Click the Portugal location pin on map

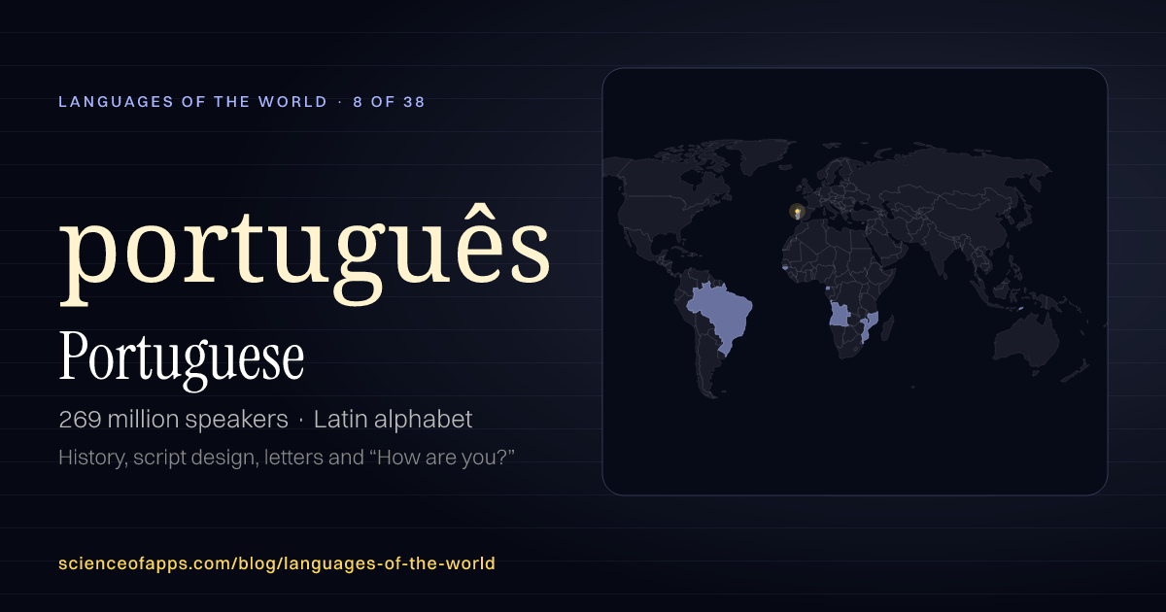(797, 212)
